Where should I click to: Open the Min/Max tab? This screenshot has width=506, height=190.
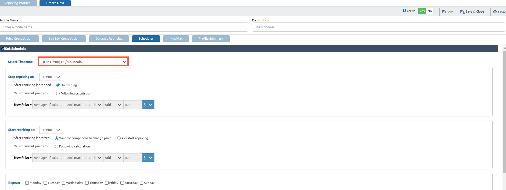coord(176,39)
